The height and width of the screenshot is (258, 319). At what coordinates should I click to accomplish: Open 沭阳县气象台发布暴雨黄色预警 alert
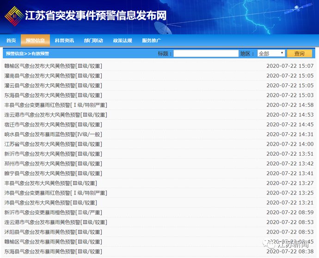coord(53,232)
